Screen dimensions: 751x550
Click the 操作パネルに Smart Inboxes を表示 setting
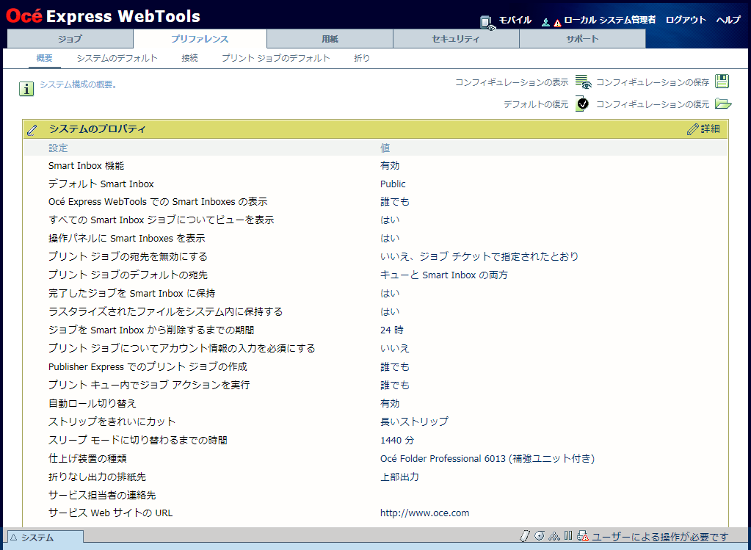coord(127,239)
